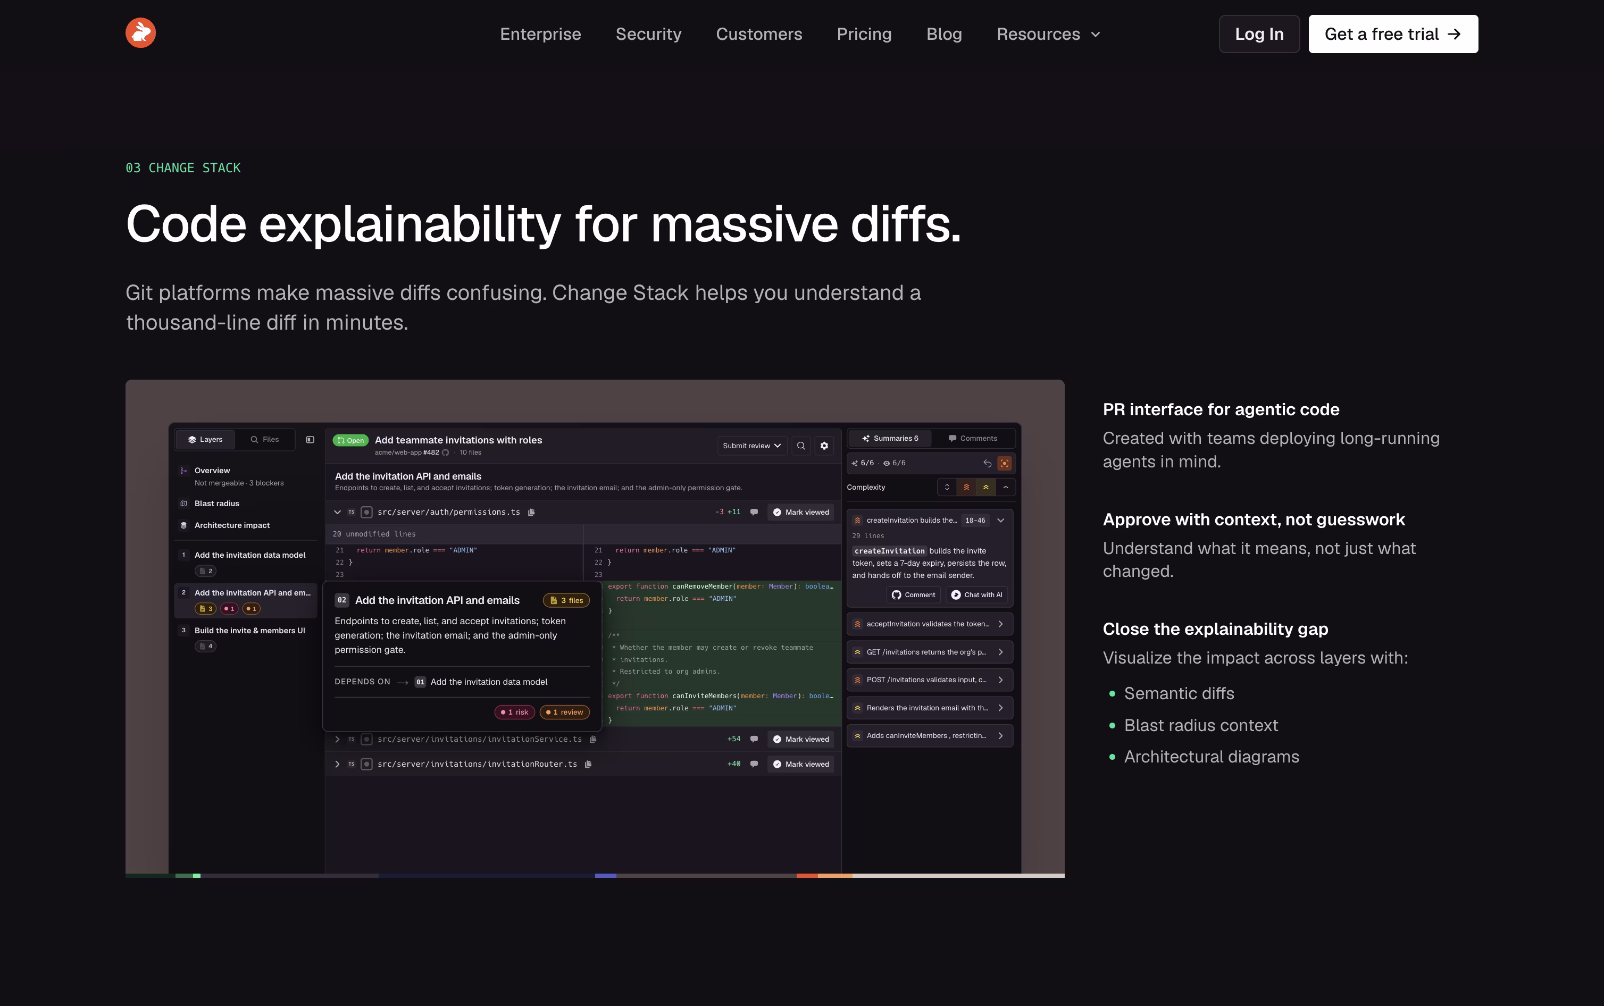
Task: Open comments on invitationRouter.ts
Action: pyautogui.click(x=754, y=764)
